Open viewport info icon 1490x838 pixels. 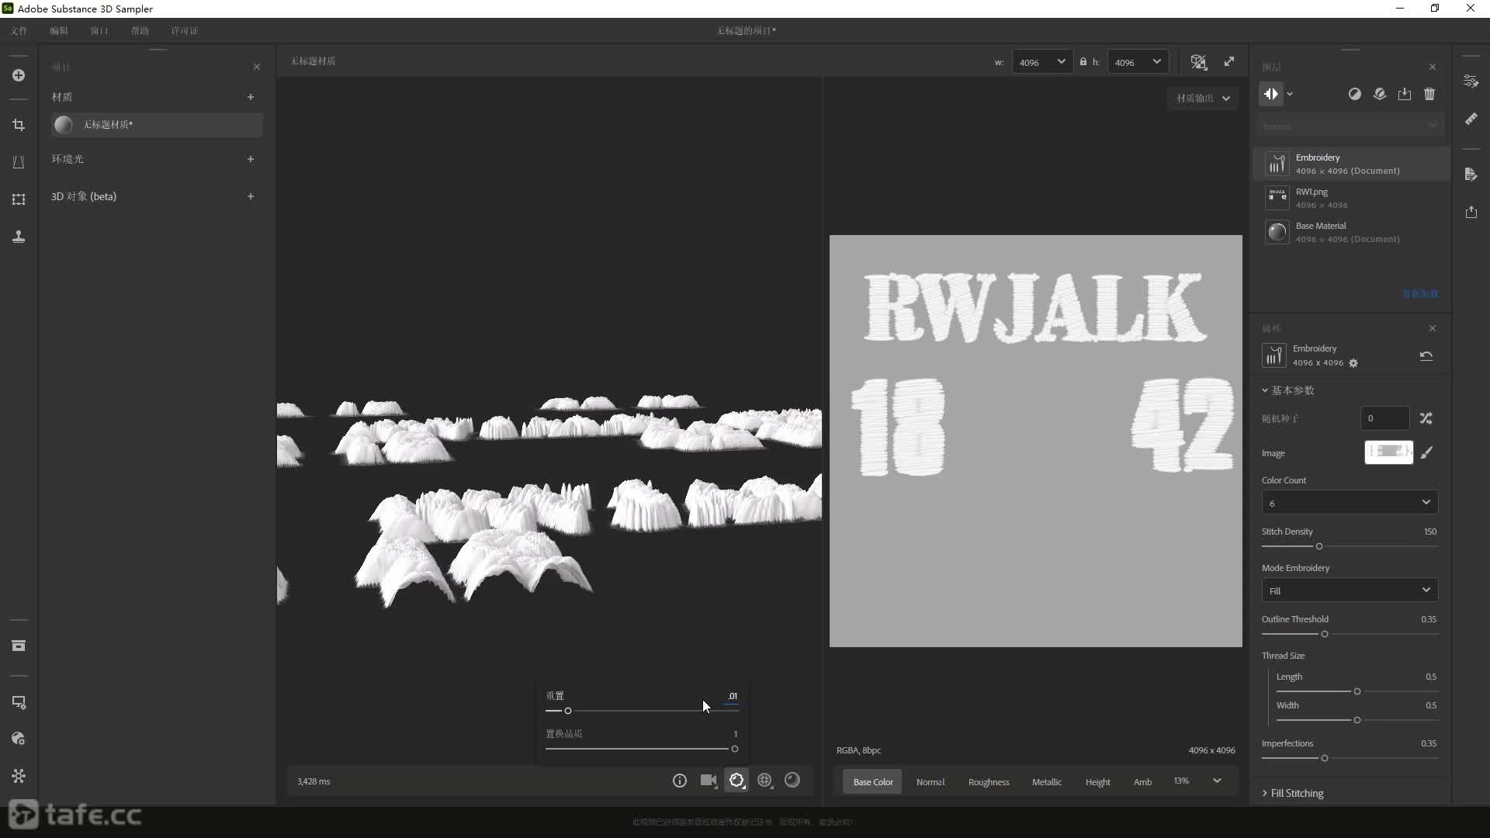coord(680,781)
